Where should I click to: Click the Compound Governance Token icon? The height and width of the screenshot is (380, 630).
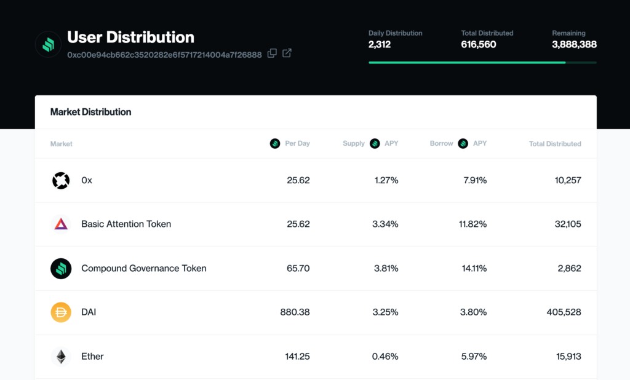pyautogui.click(x=61, y=268)
